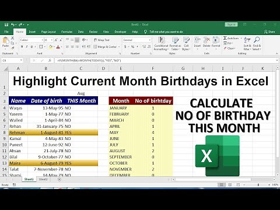280x210 pixels.
Task: Click the Redo arrow icon
Action: (x=20, y=24)
